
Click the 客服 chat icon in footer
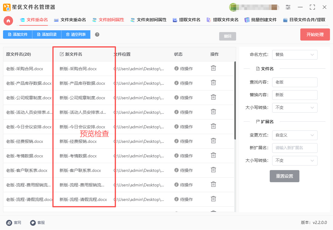[33, 223]
